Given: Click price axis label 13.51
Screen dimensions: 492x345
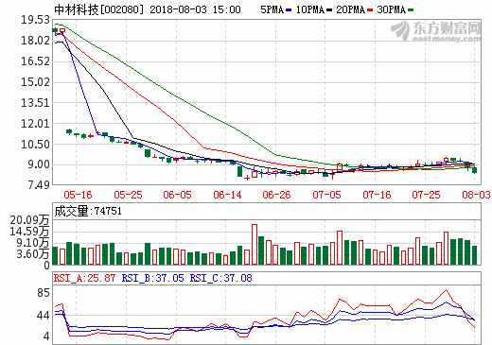Looking at the screenshot, I should pos(36,103).
